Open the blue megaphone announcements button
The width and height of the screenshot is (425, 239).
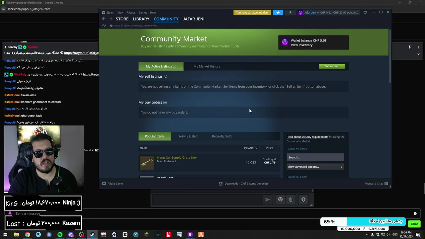point(278,13)
